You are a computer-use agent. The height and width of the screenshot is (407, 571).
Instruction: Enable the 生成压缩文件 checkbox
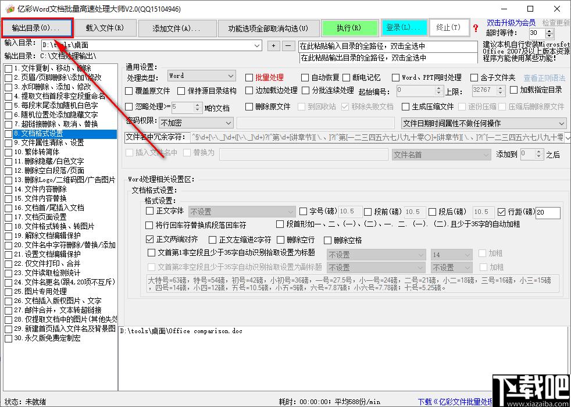click(406, 106)
